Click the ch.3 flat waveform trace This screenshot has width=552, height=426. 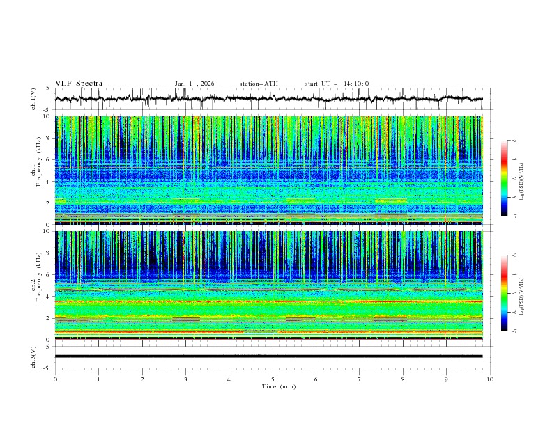pos(268,356)
